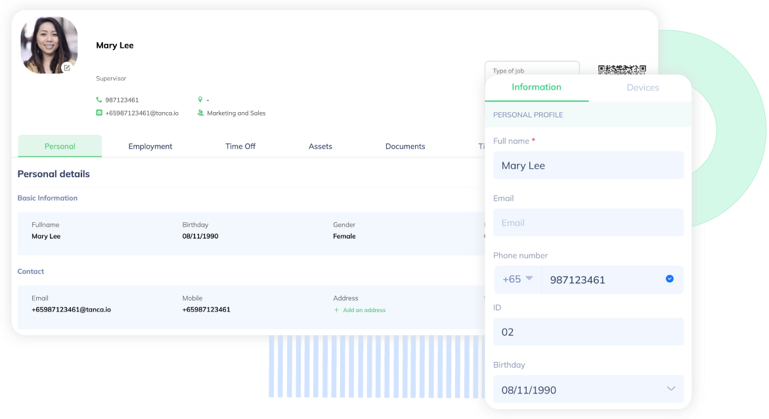Click the empty Email input field
769x419 pixels.
588,223
